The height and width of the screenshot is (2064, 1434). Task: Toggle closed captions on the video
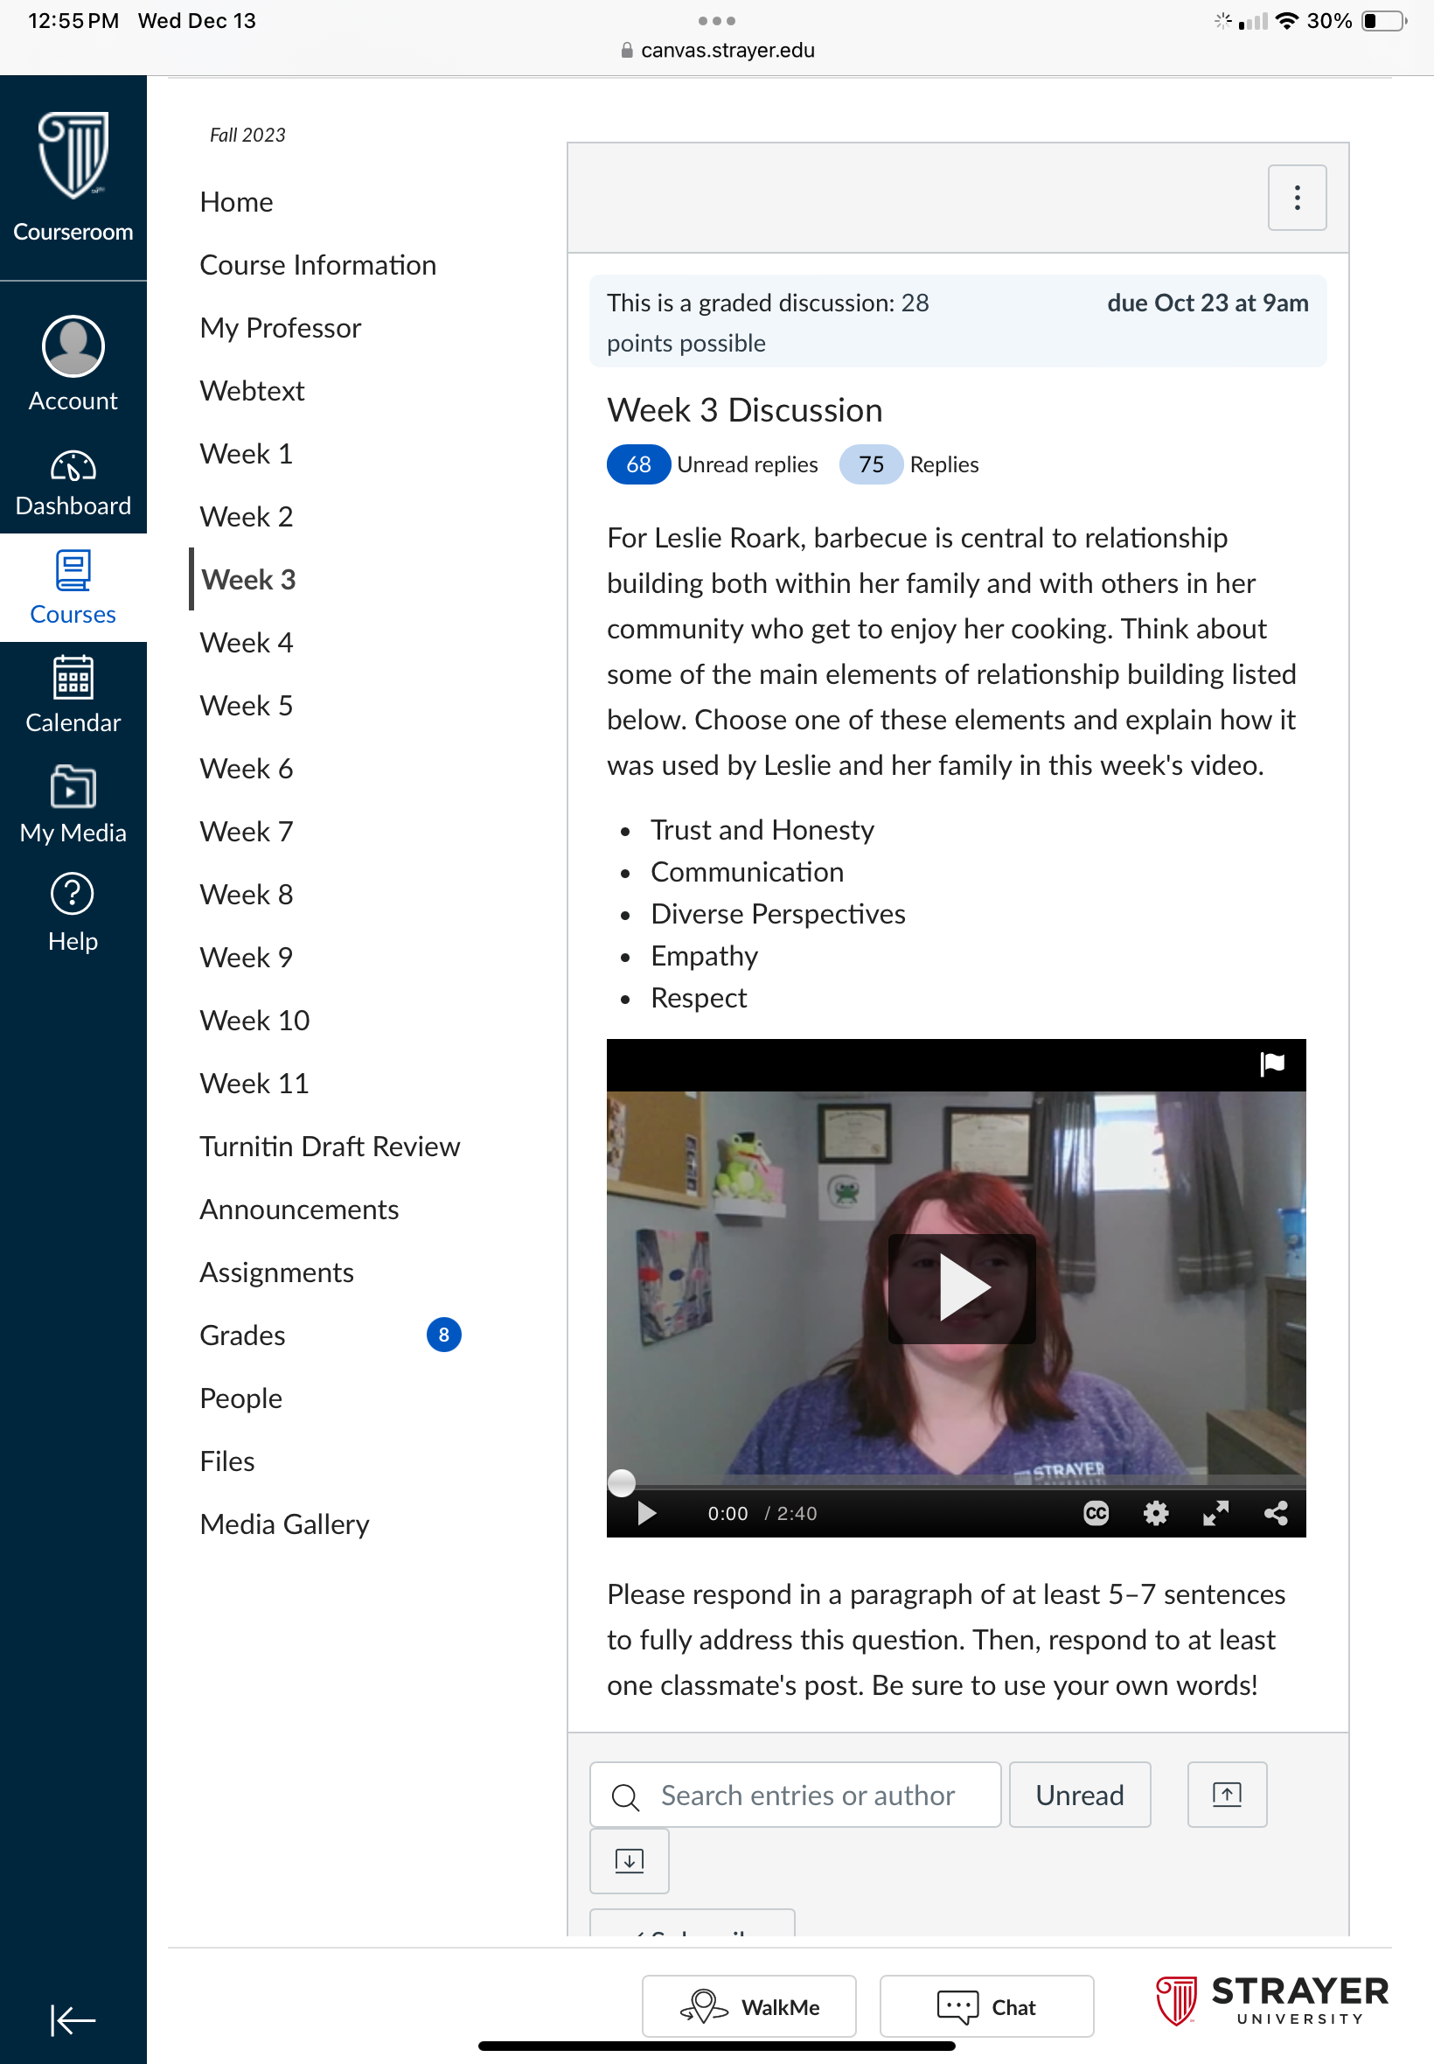click(1096, 1513)
